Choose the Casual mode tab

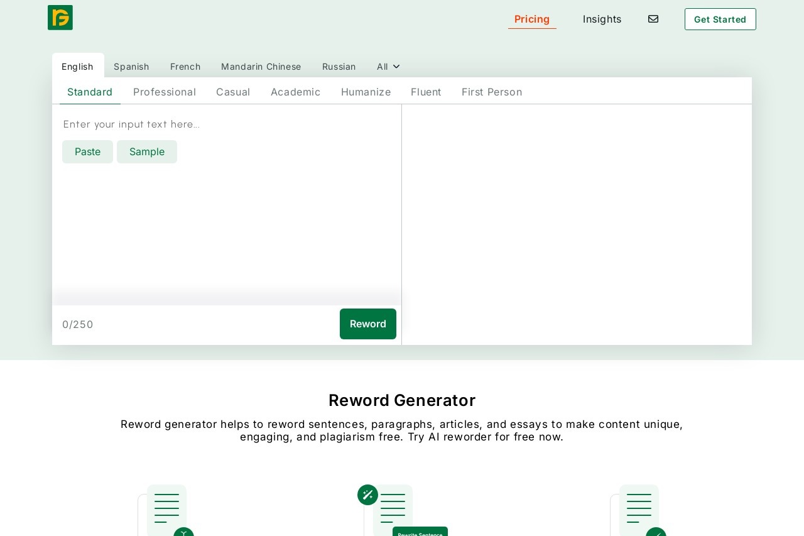233,92
